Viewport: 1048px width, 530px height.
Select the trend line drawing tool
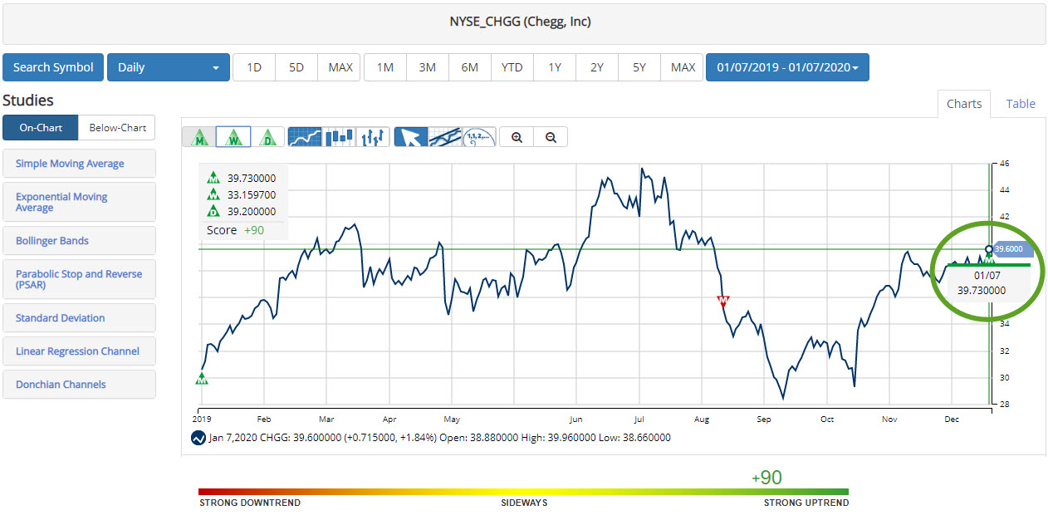pyautogui.click(x=445, y=137)
